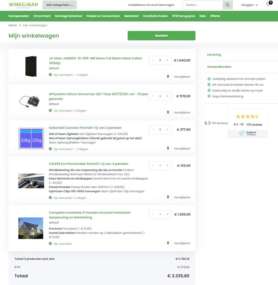Click Verwijderen for APSystems Micro Omvormer
The width and height of the screenshot is (278, 285).
(x=182, y=113)
